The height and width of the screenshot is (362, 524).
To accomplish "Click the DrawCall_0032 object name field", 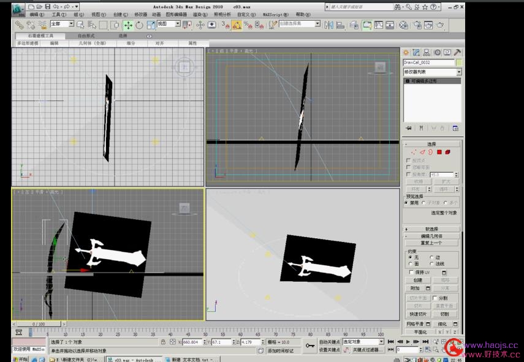I will coord(429,62).
